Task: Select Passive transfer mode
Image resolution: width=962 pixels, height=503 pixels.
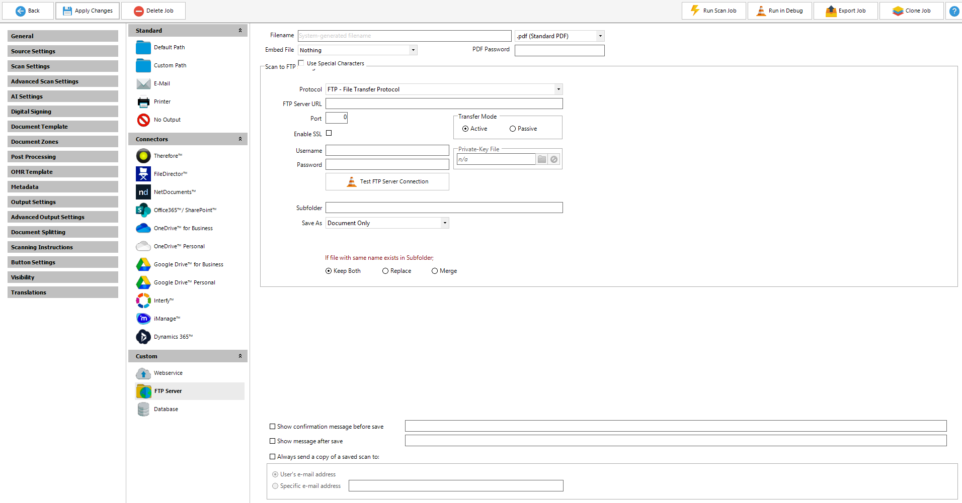Action: (513, 129)
